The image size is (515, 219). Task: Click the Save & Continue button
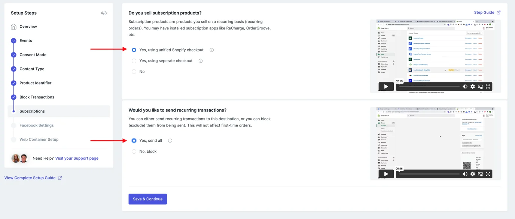point(147,199)
